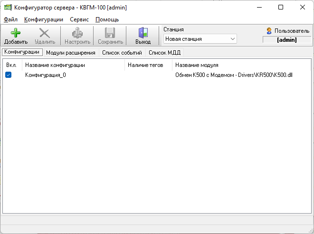Switch to the Список МДД tab
This screenshot has width=314, height=234.
[x=164, y=53]
